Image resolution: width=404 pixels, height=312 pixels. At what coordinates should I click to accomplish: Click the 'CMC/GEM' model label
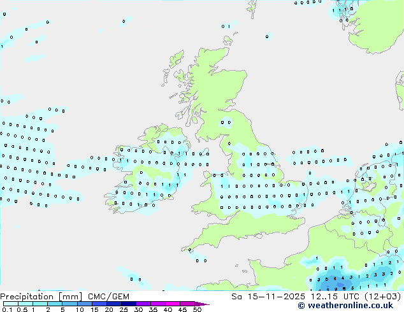click(108, 297)
